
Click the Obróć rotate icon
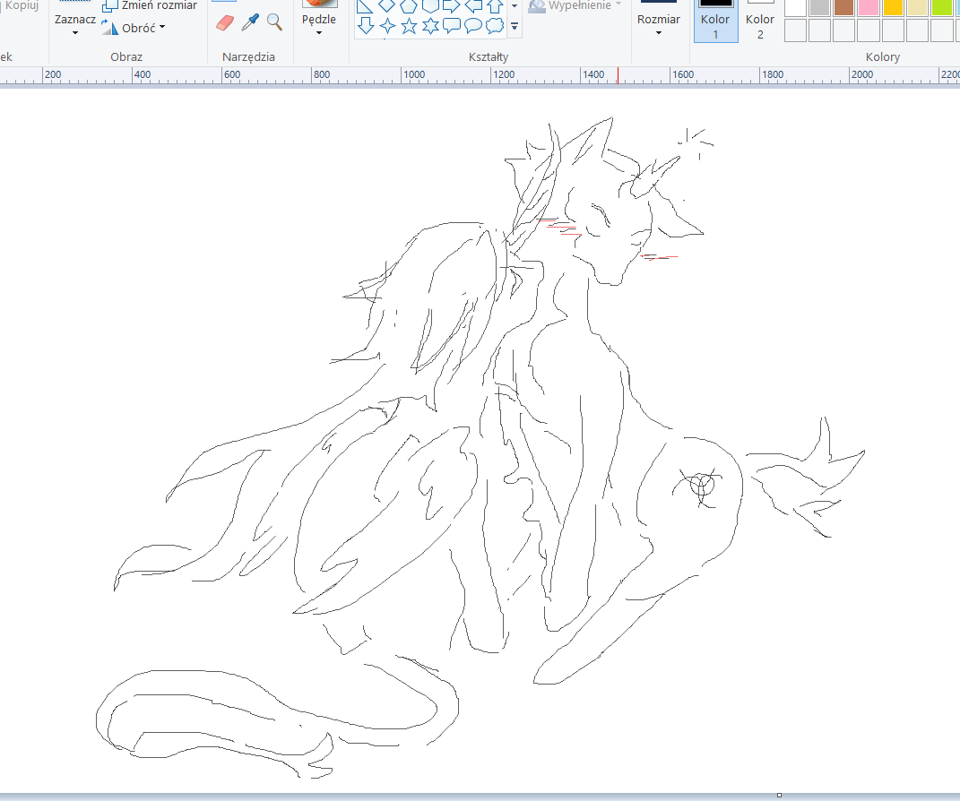tap(109, 27)
